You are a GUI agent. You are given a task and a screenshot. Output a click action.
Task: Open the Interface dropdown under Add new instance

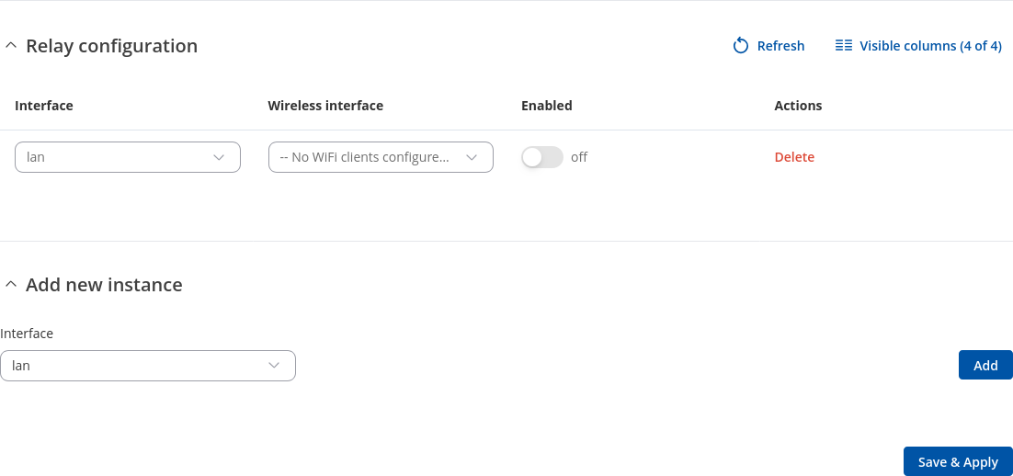pos(148,366)
